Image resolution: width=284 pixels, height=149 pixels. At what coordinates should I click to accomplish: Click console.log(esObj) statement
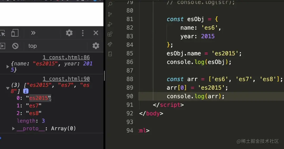click(199, 62)
